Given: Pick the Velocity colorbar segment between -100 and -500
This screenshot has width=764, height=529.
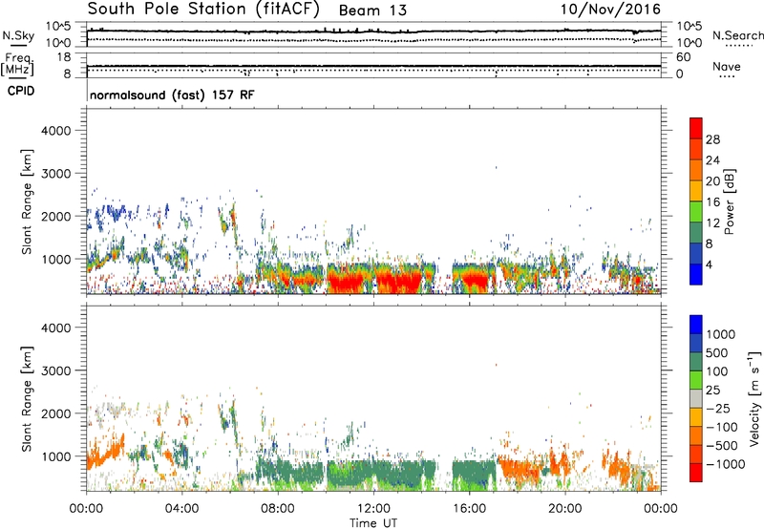Looking at the screenshot, I should point(696,436).
